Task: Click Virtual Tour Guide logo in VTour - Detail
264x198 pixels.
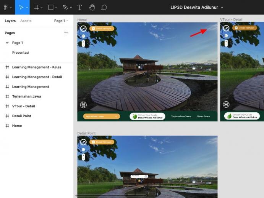Action: coord(242,116)
